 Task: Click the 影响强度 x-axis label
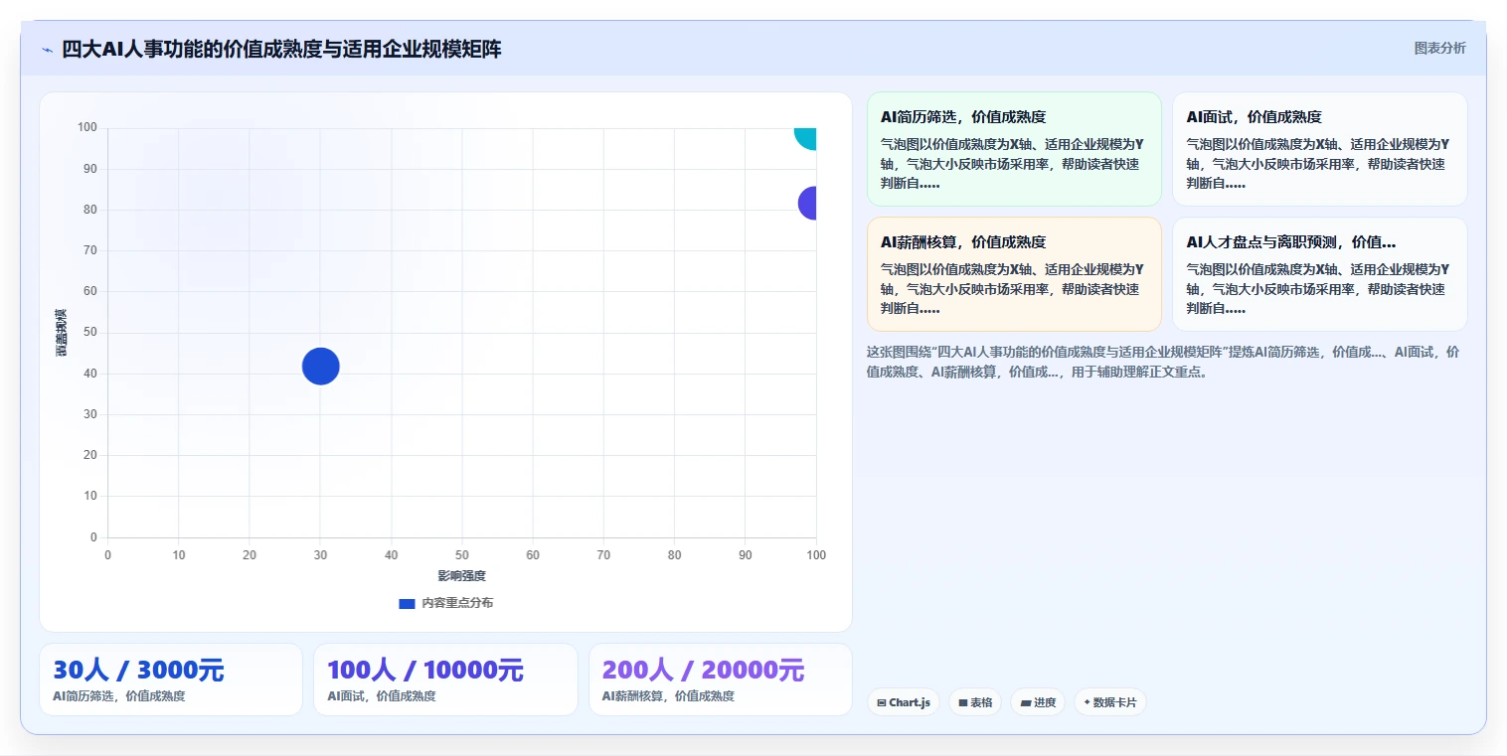[x=462, y=576]
